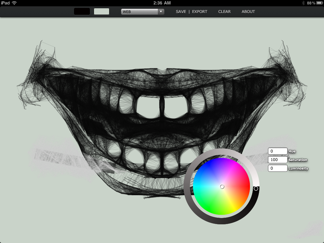Click the brush selector's dropdown arrow
Image resolution: width=324 pixels, height=243 pixels.
click(161, 11)
